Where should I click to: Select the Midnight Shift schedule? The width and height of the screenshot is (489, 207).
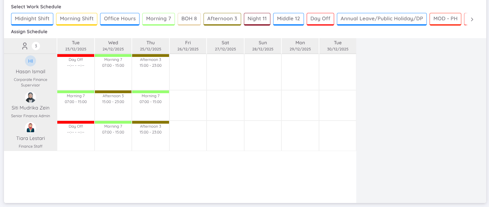click(x=32, y=19)
